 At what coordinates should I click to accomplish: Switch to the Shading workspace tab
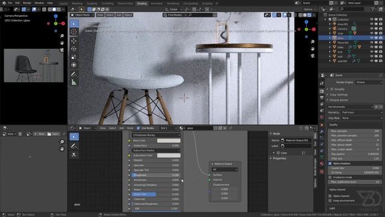click(142, 4)
